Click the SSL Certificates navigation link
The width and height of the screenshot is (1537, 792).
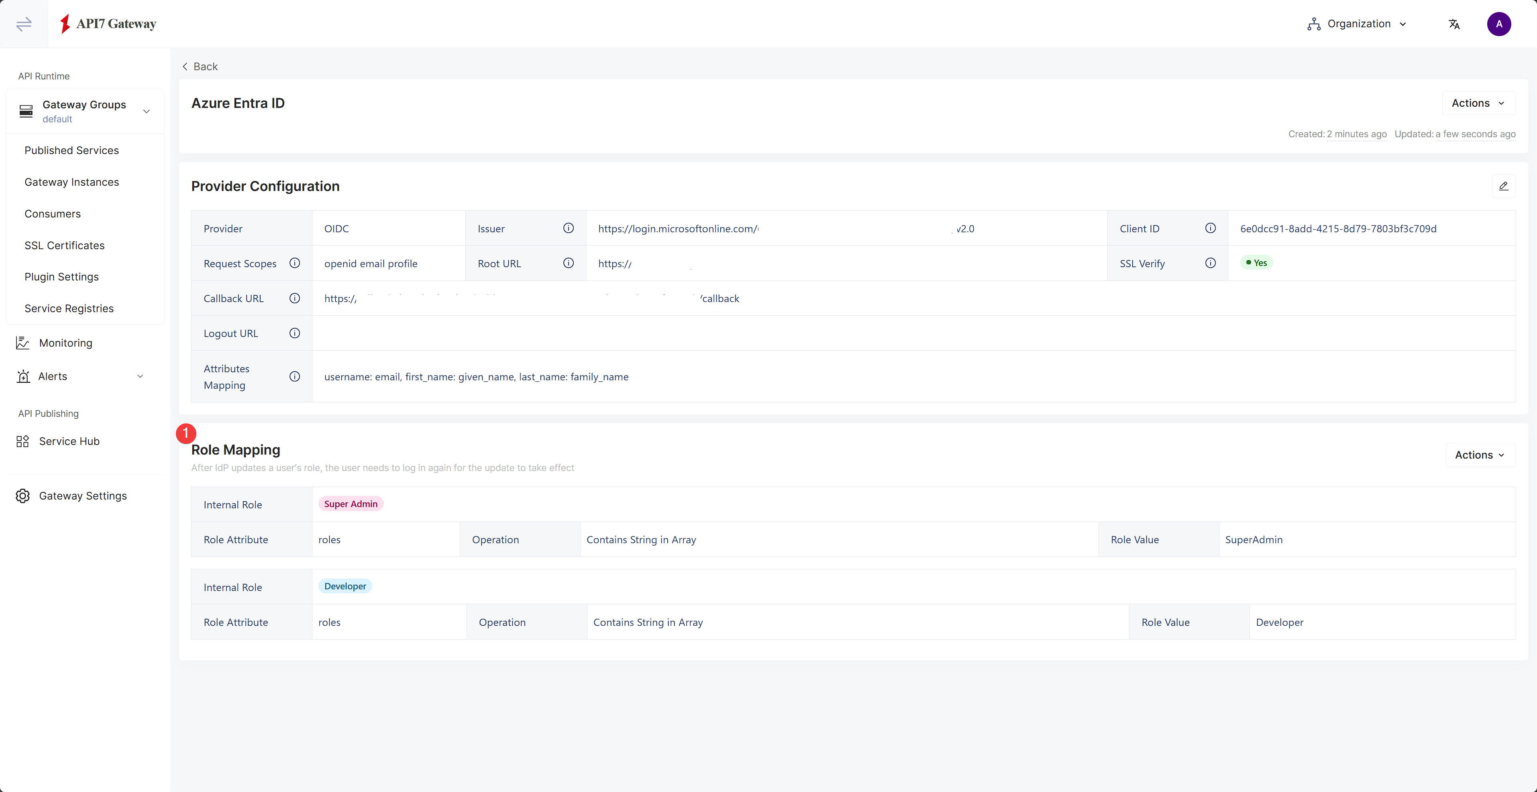tap(64, 244)
